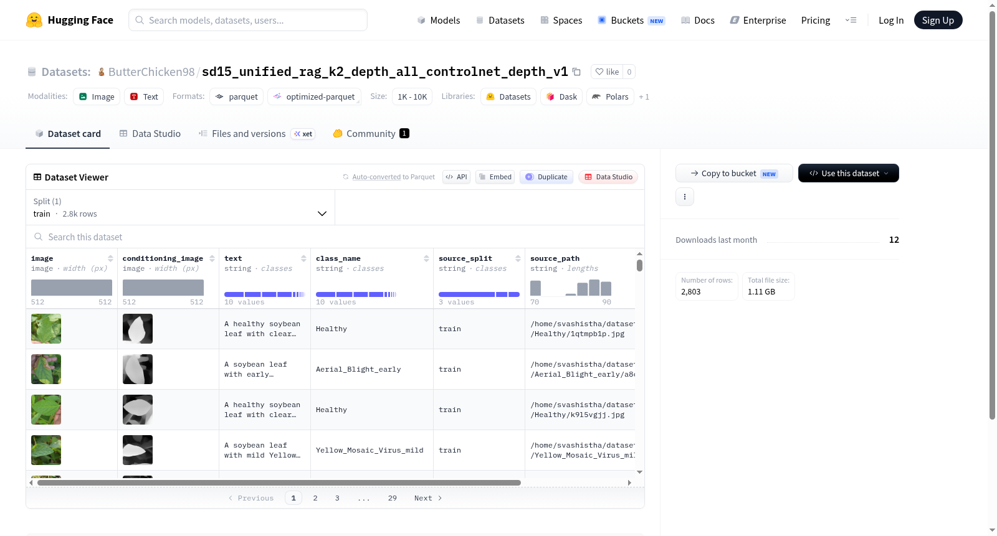Click the Sign Up button
Screen dimensions: 997x536
tap(938, 20)
